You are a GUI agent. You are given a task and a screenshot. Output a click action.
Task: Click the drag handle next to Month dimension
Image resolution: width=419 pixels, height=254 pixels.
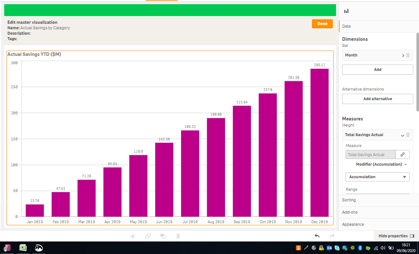pos(408,55)
